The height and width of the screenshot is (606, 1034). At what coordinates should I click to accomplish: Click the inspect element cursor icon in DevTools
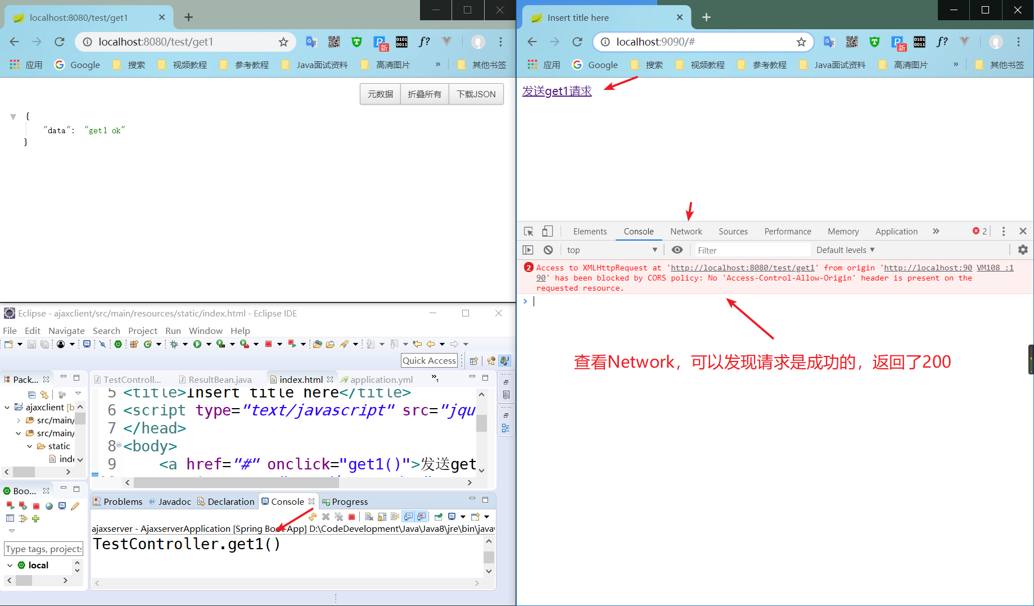(x=528, y=231)
